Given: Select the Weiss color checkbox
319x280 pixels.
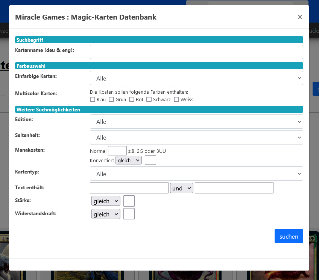Looking at the screenshot, I should point(176,99).
